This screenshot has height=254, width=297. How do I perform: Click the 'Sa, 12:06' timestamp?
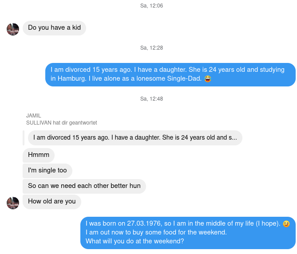coord(151,6)
